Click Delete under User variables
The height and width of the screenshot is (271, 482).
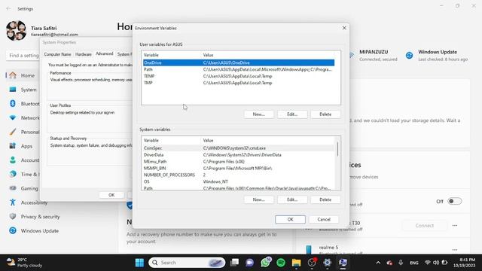tap(325, 114)
